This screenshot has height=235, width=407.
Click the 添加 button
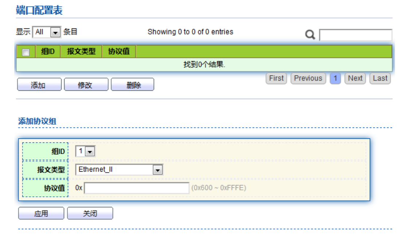[39, 85]
